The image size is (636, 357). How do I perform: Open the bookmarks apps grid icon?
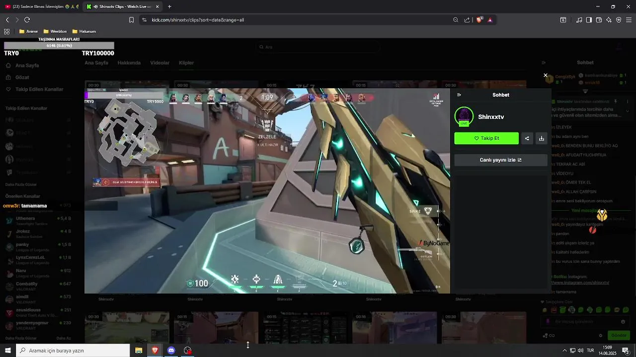pyautogui.click(x=7, y=31)
